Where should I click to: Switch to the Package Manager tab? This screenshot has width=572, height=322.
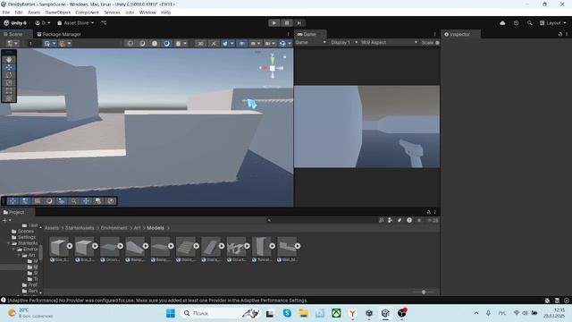coord(59,34)
